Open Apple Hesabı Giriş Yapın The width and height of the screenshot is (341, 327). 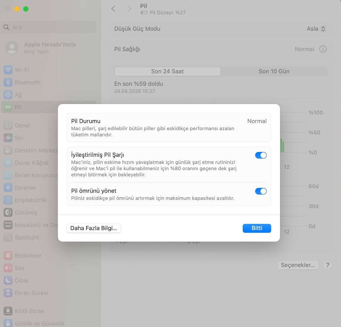(x=49, y=48)
